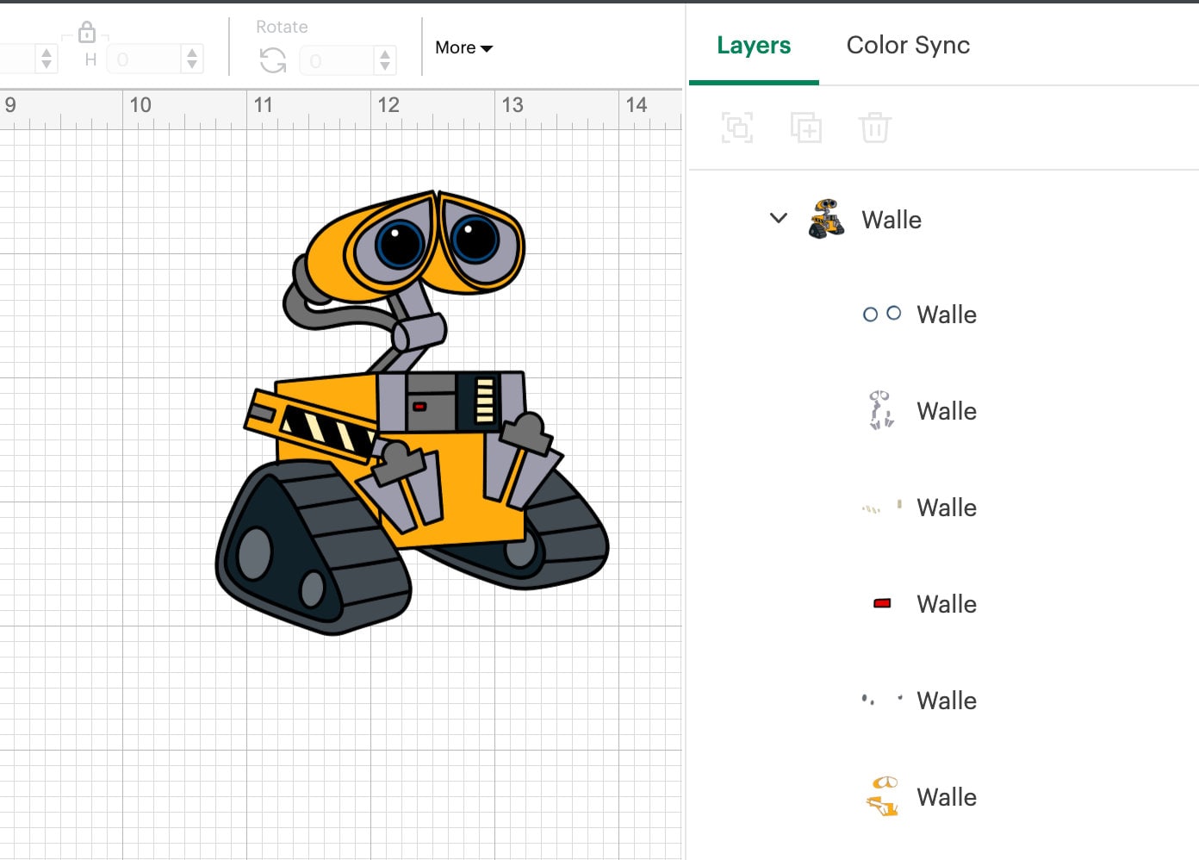The image size is (1199, 860).
Task: Select the small dots layer thumbnail
Action: [880, 700]
